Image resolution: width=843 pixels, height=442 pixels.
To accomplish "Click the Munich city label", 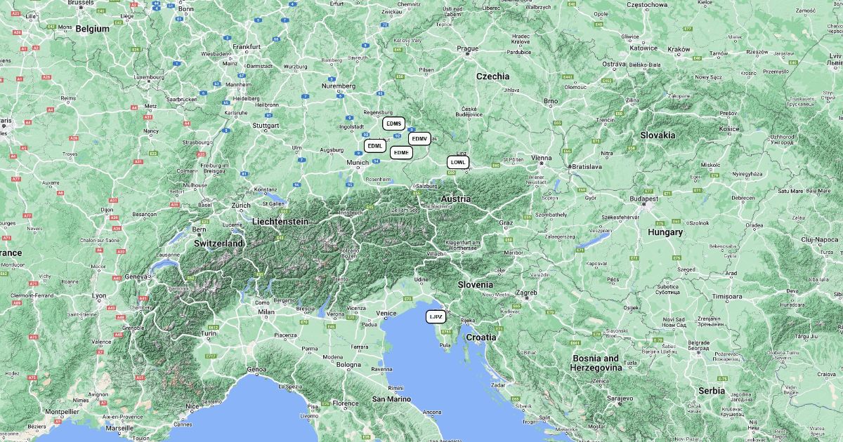I will click(358, 163).
